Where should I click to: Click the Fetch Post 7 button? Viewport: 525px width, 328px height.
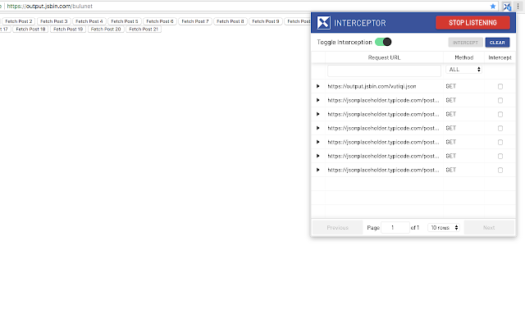click(x=195, y=21)
